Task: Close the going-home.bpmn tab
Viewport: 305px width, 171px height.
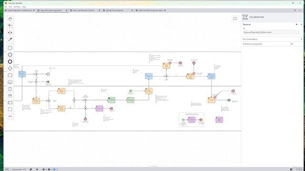Action: coord(132,10)
